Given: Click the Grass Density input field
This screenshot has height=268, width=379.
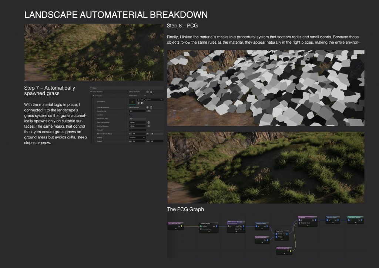Looking at the screenshot, I should (x=137, y=111).
